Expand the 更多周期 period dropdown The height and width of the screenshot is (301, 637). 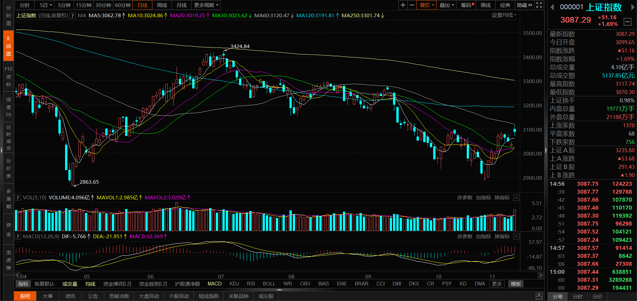(x=206, y=5)
